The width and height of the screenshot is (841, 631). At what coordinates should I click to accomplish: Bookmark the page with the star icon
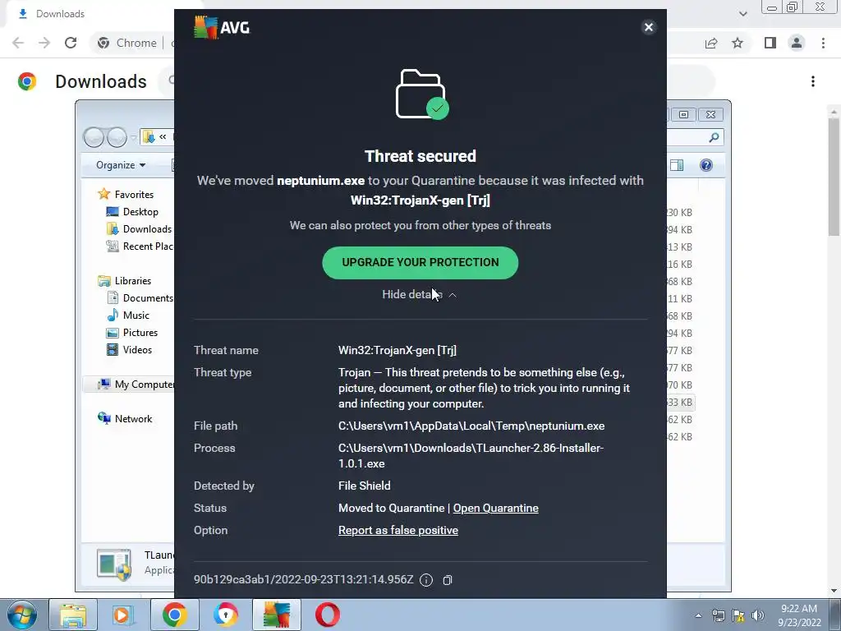[x=738, y=43]
